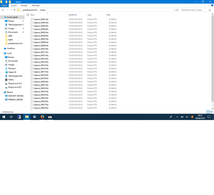The height and width of the screenshot is (195, 214).
Task: Select Accès rapide in navigation pane
Action: pos(12,17)
